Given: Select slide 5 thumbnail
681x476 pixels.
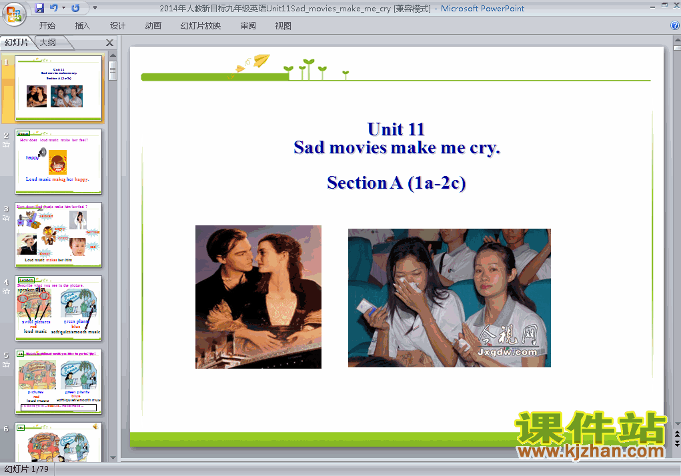Looking at the screenshot, I should (58, 381).
